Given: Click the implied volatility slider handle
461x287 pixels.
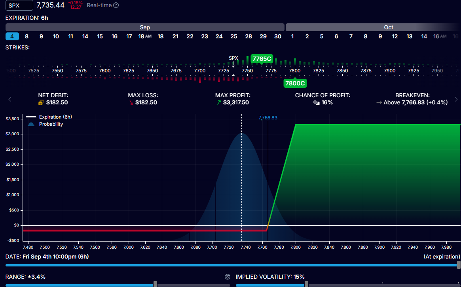Looking at the screenshot, I should tap(306, 284).
